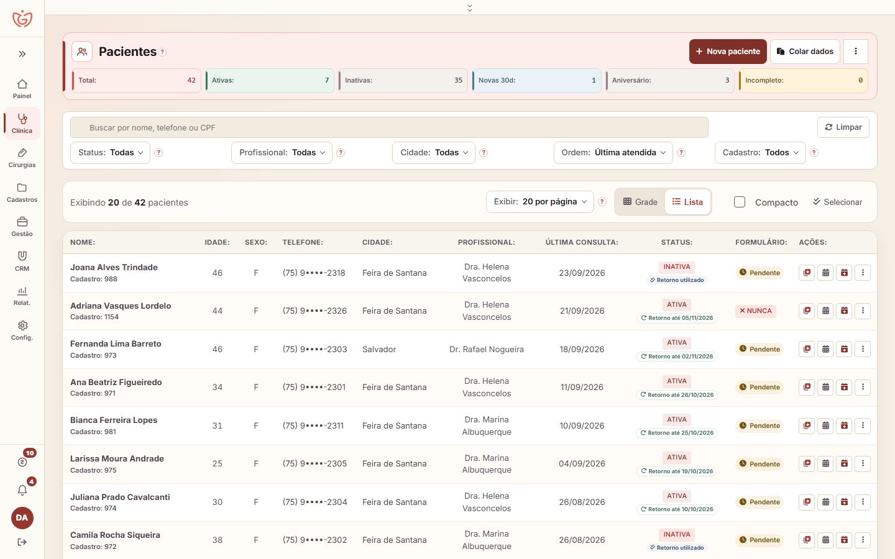Viewport: 895px width, 559px height.
Task: Open the header three-dots menu
Action: (x=856, y=52)
